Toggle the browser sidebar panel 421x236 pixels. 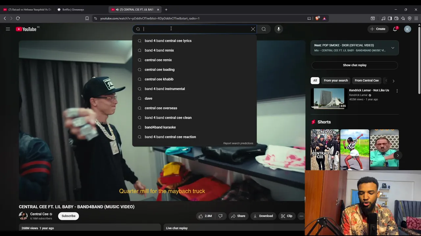click(x=390, y=18)
